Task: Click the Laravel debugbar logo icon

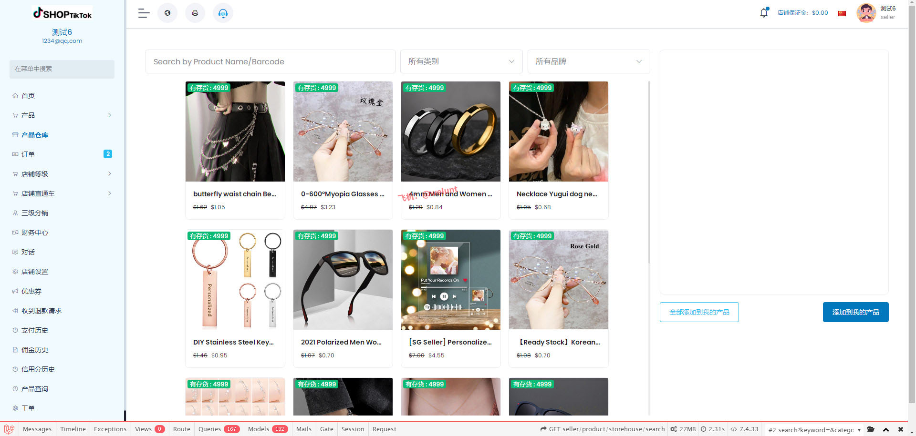Action: pos(9,429)
